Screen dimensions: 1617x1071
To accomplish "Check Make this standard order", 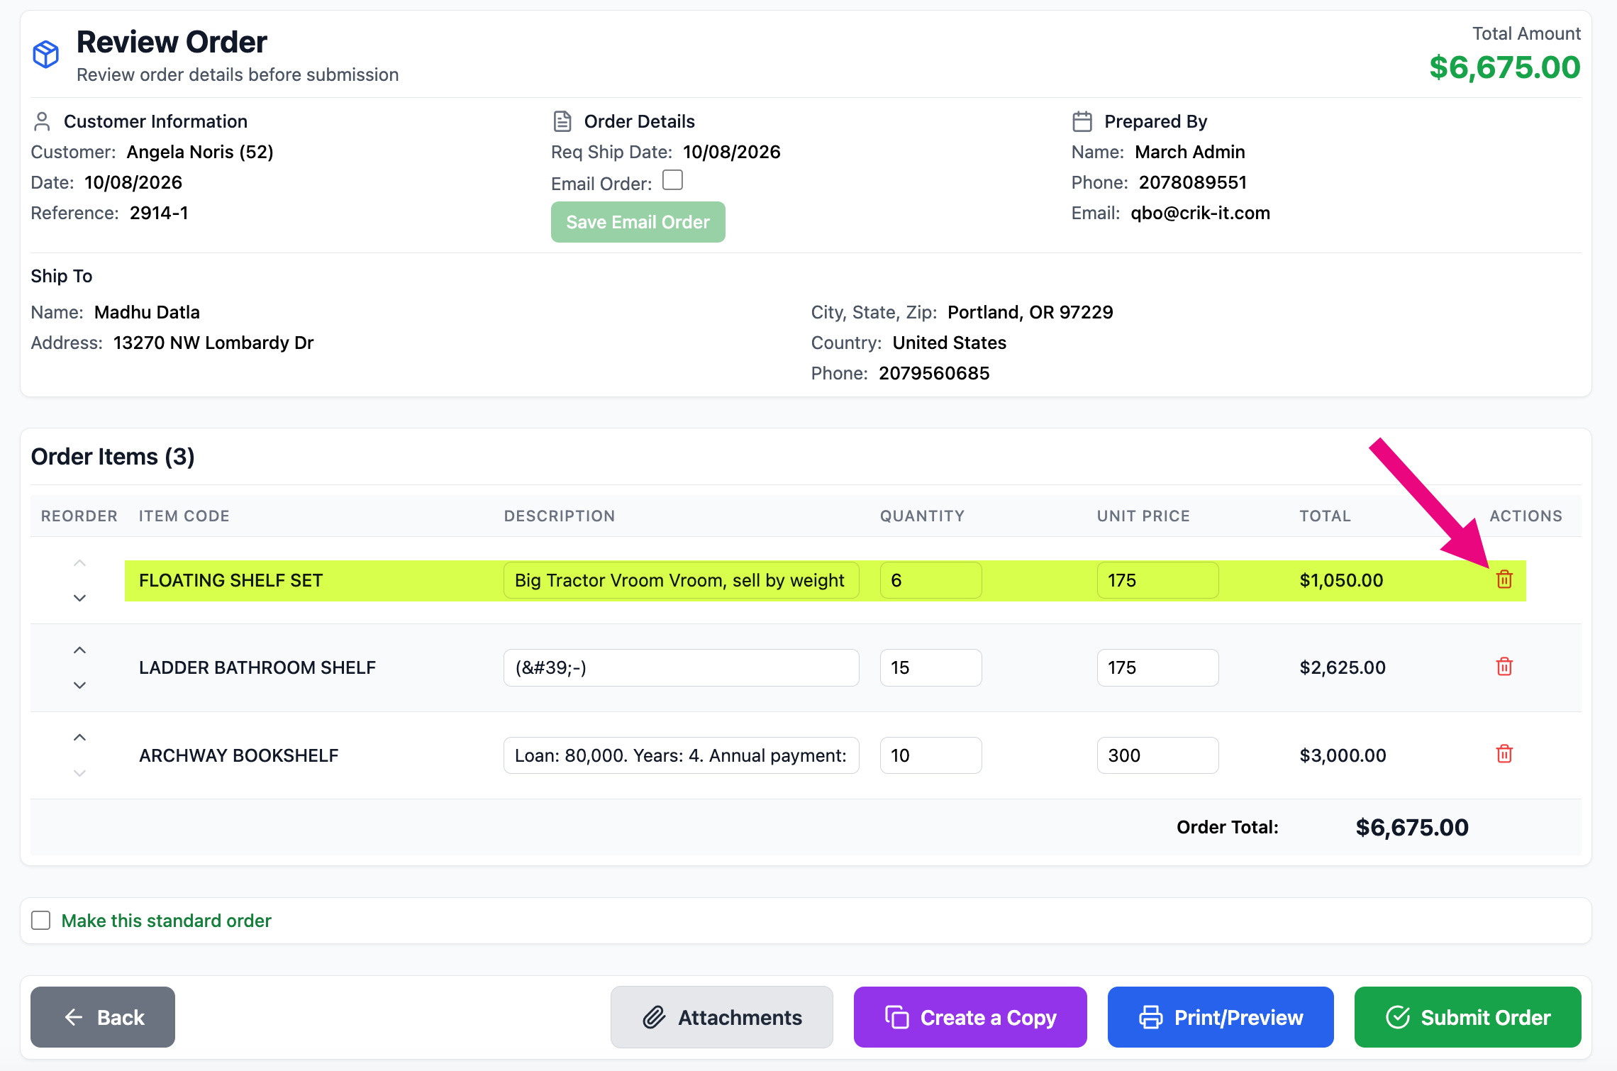I will click(x=41, y=920).
